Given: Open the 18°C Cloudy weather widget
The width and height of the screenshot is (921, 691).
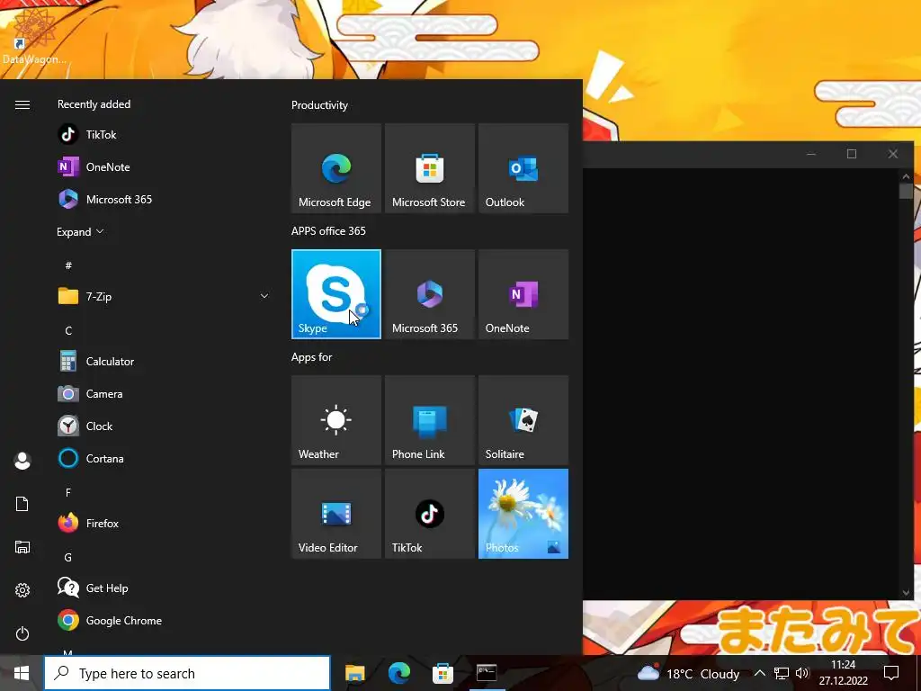Looking at the screenshot, I should tap(688, 673).
